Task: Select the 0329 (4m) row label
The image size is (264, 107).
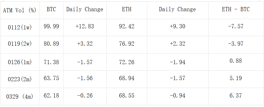Action: [x=20, y=97]
